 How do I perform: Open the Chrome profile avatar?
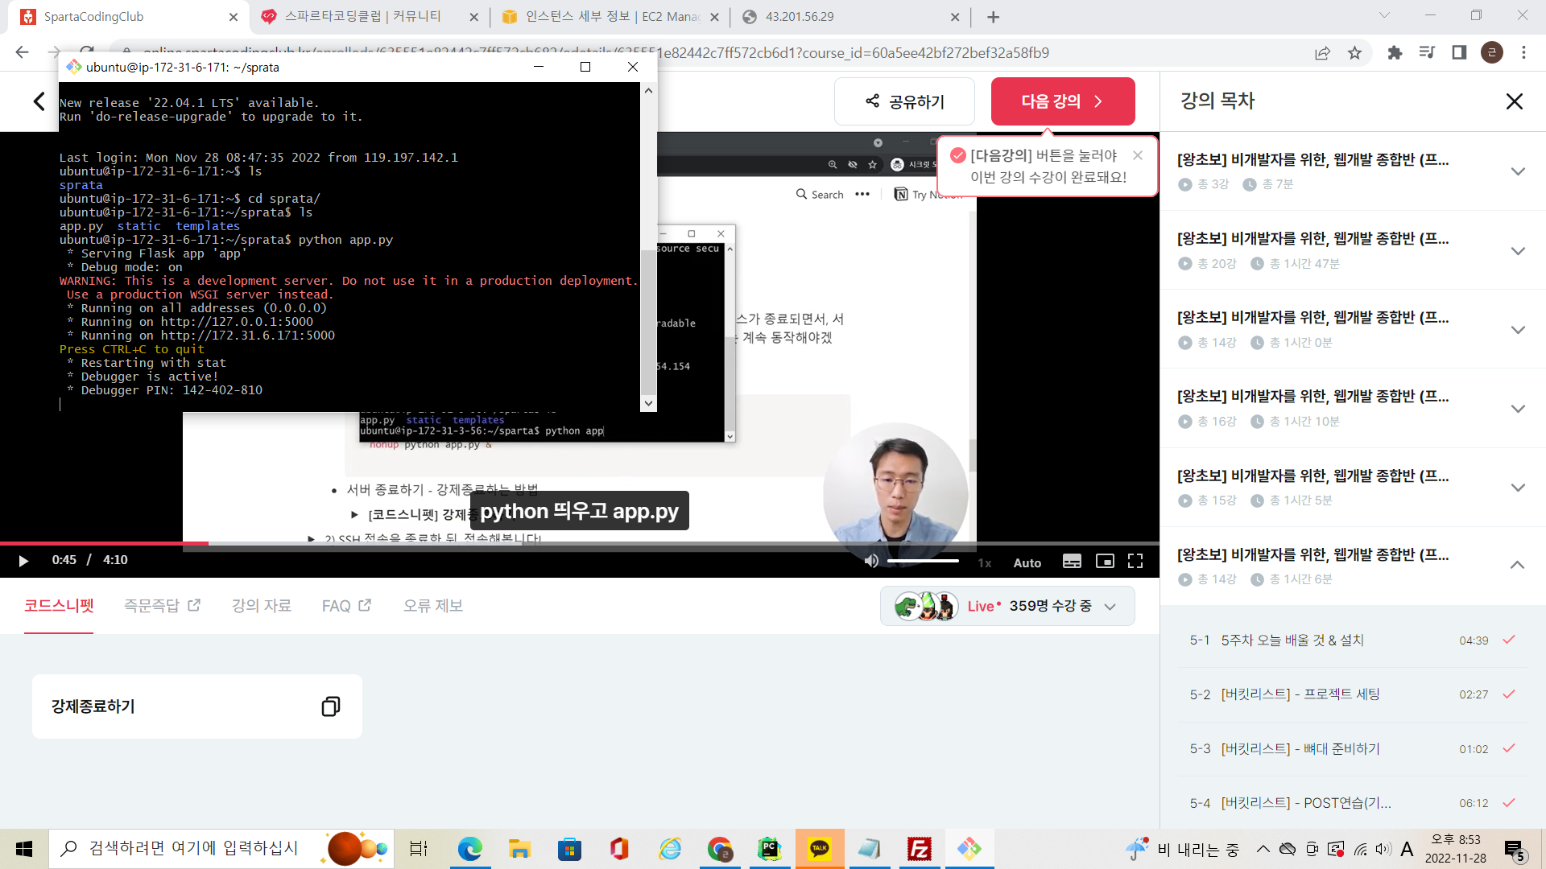(1492, 53)
